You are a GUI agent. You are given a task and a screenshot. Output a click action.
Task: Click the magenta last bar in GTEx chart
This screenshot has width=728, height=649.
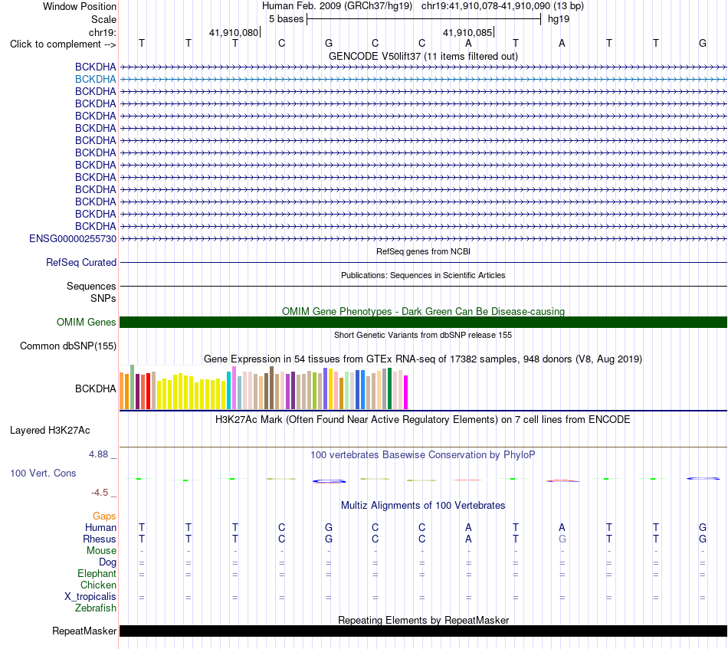(406, 392)
